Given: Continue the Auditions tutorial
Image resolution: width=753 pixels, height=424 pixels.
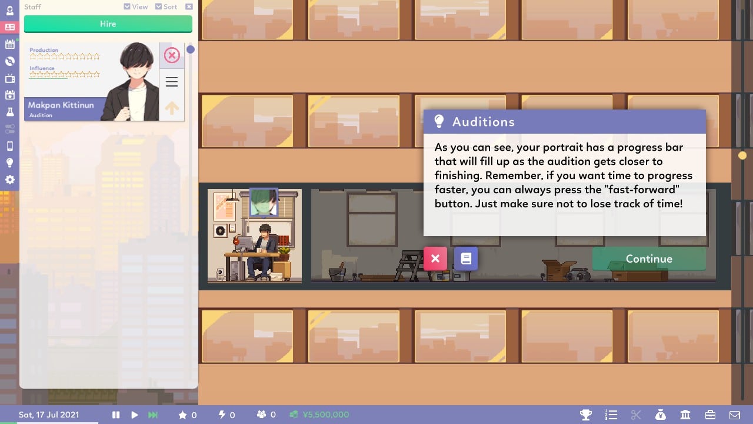Looking at the screenshot, I should pos(649,259).
